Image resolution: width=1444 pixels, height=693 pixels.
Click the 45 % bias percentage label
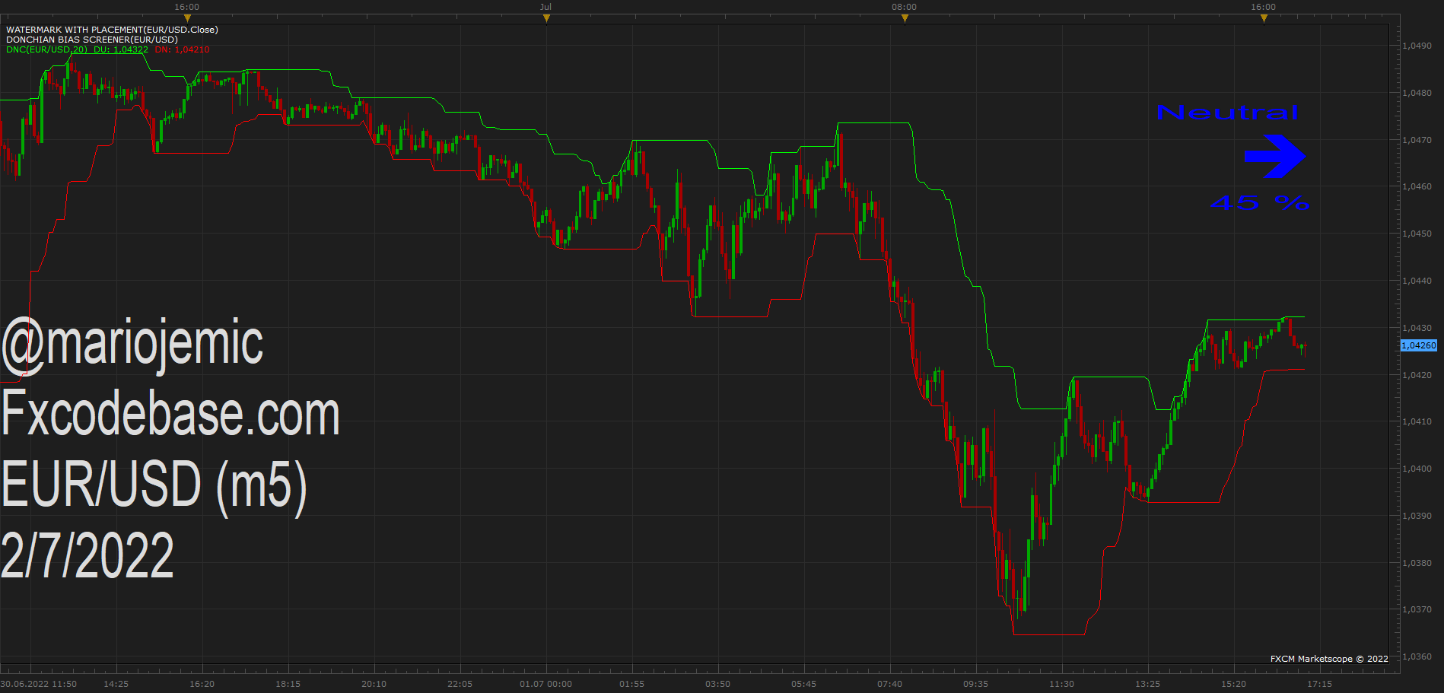[1259, 203]
